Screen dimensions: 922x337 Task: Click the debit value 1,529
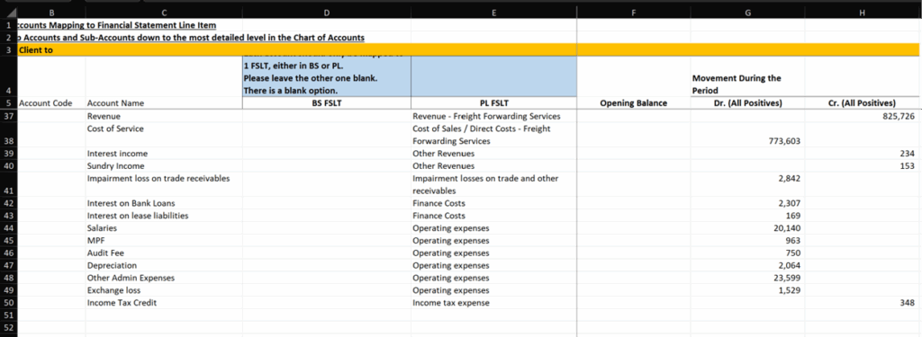pyautogui.click(x=789, y=290)
